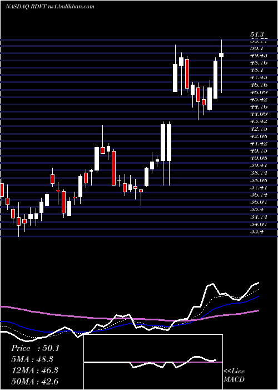Select the 34.74 price axis label
This screenshot has height=390, width=278.
point(259,217)
